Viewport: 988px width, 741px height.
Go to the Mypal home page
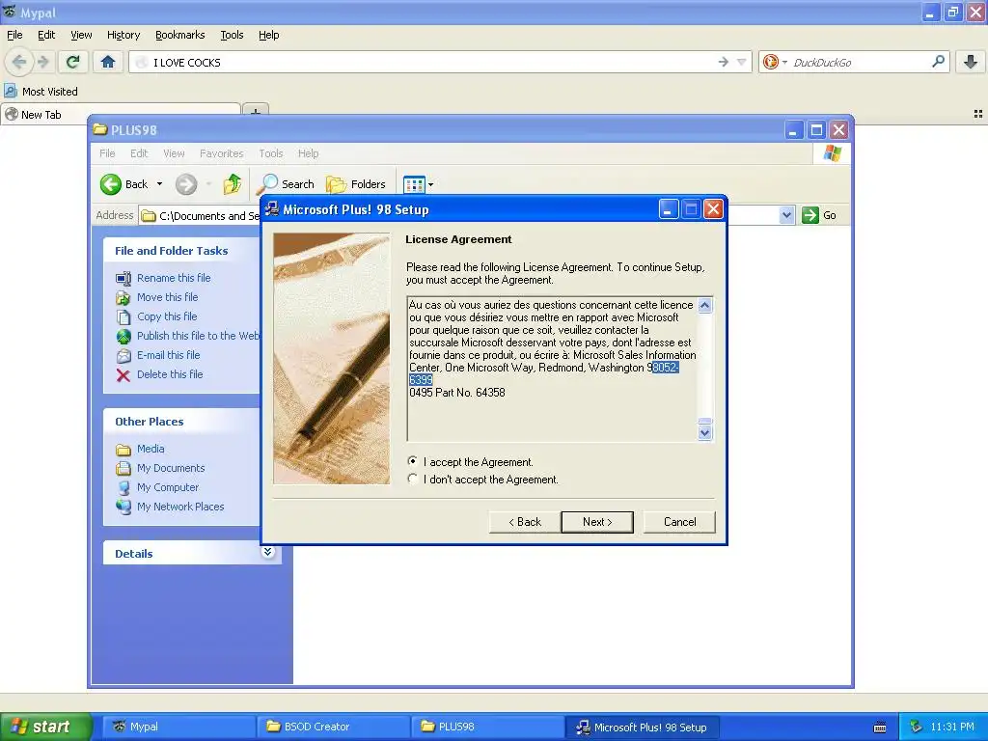pos(108,62)
